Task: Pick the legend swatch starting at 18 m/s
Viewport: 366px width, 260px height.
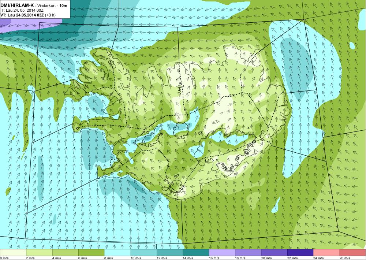Action: point(249,253)
